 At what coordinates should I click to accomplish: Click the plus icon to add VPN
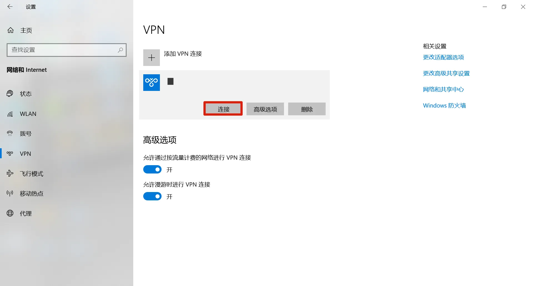[x=152, y=58]
